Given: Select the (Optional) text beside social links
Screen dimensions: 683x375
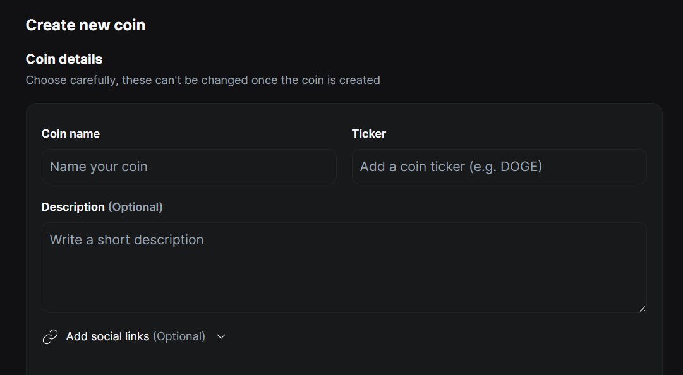Looking at the screenshot, I should coord(179,336).
